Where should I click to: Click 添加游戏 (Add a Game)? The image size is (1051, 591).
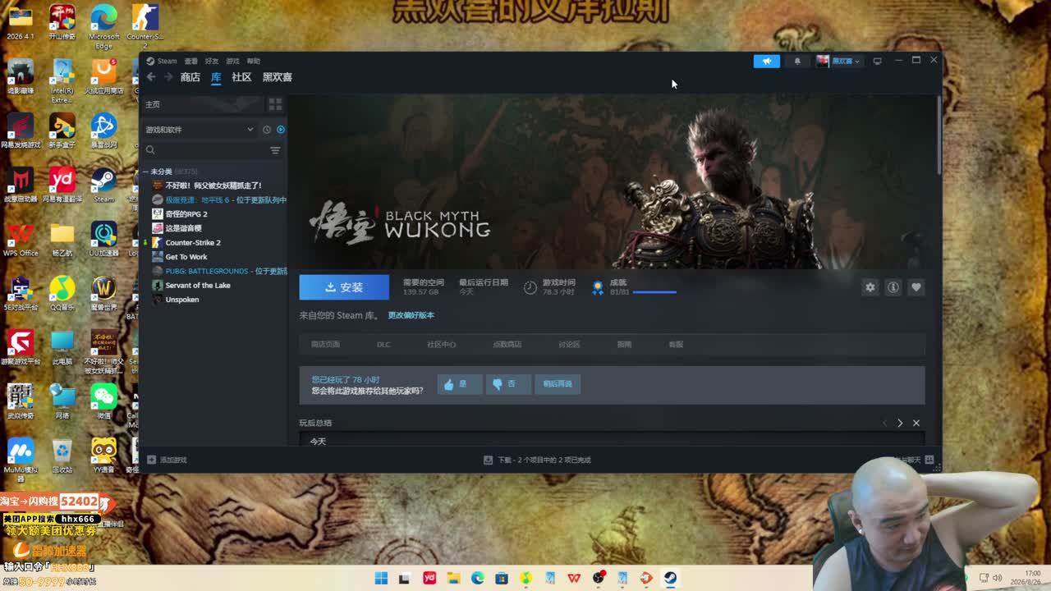coord(168,460)
